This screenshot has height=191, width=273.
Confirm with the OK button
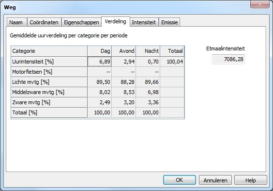[x=179, y=180]
